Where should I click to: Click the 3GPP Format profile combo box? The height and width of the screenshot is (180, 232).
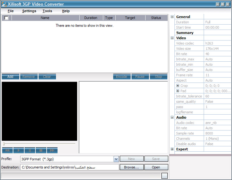pyautogui.click(x=69, y=159)
